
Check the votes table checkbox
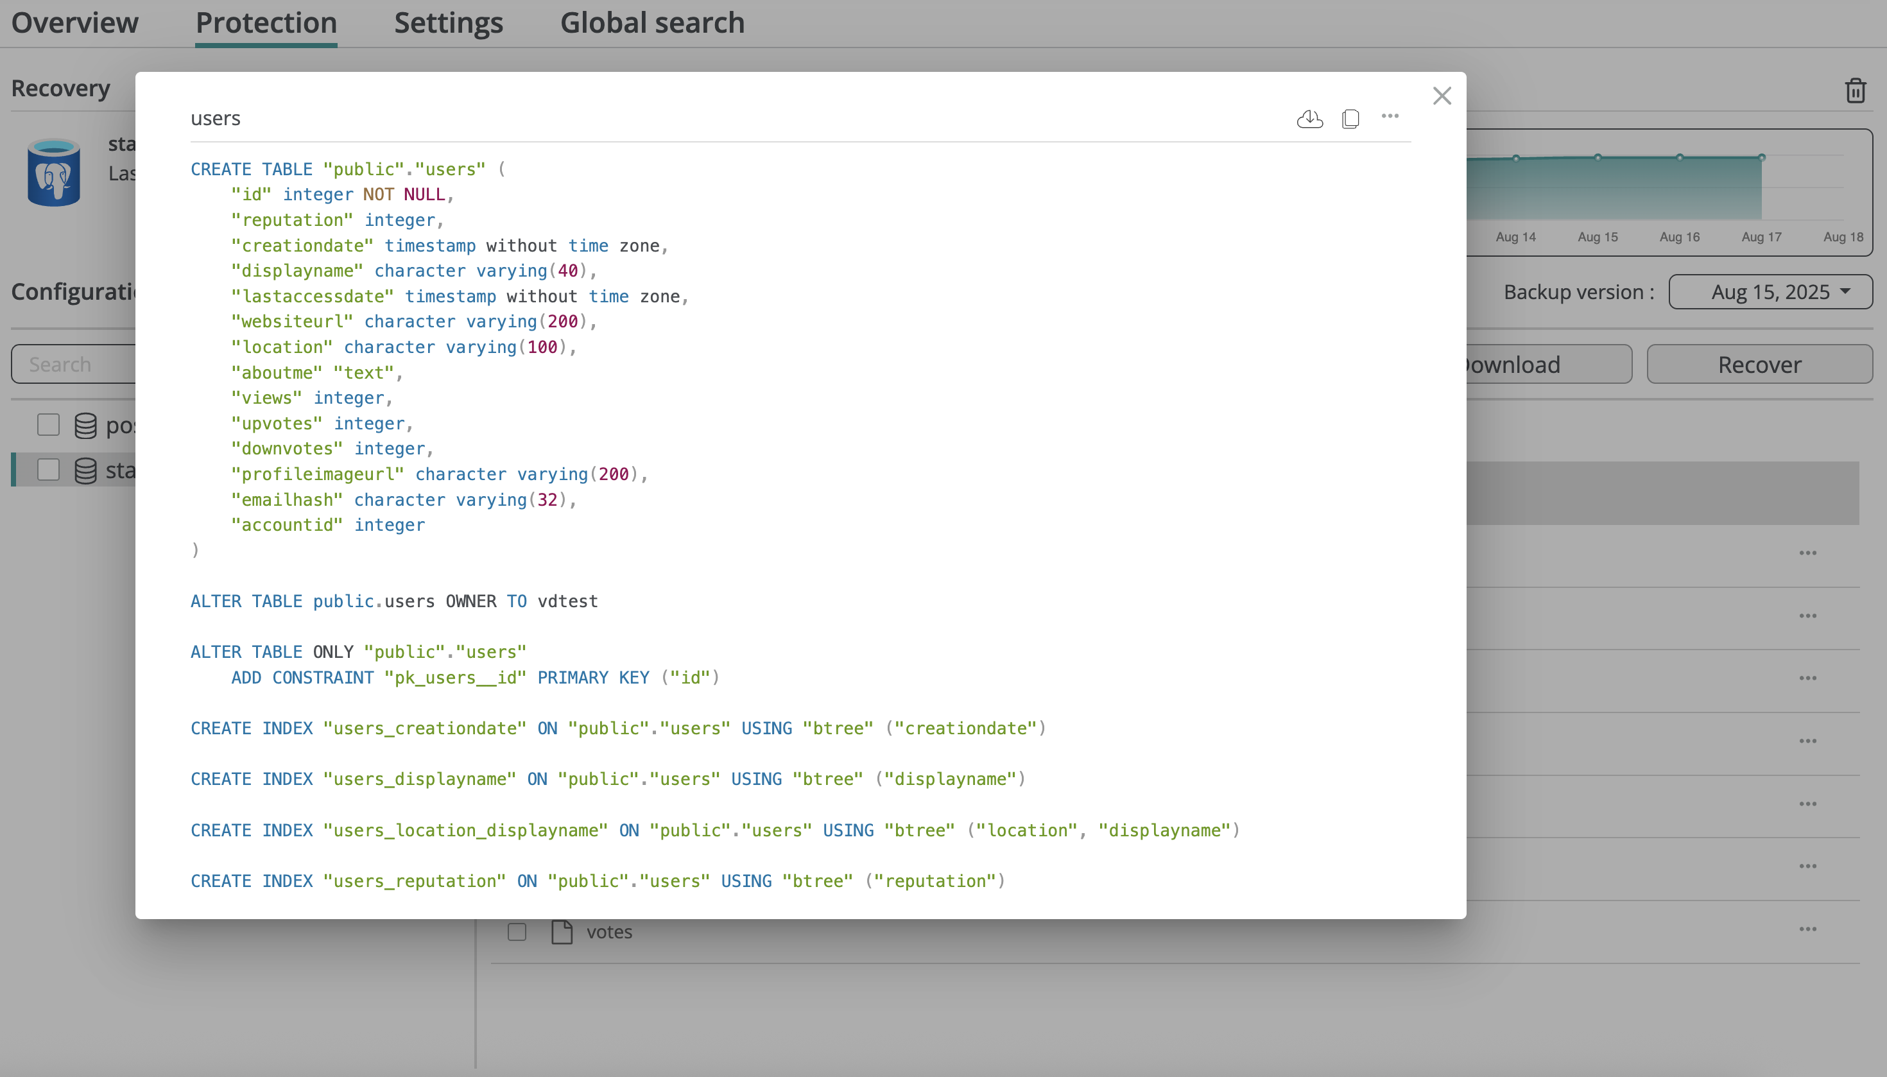click(x=517, y=932)
